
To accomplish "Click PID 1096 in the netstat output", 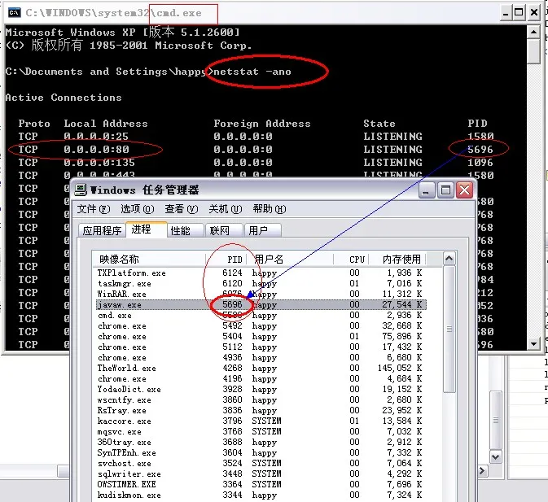I will [480, 163].
